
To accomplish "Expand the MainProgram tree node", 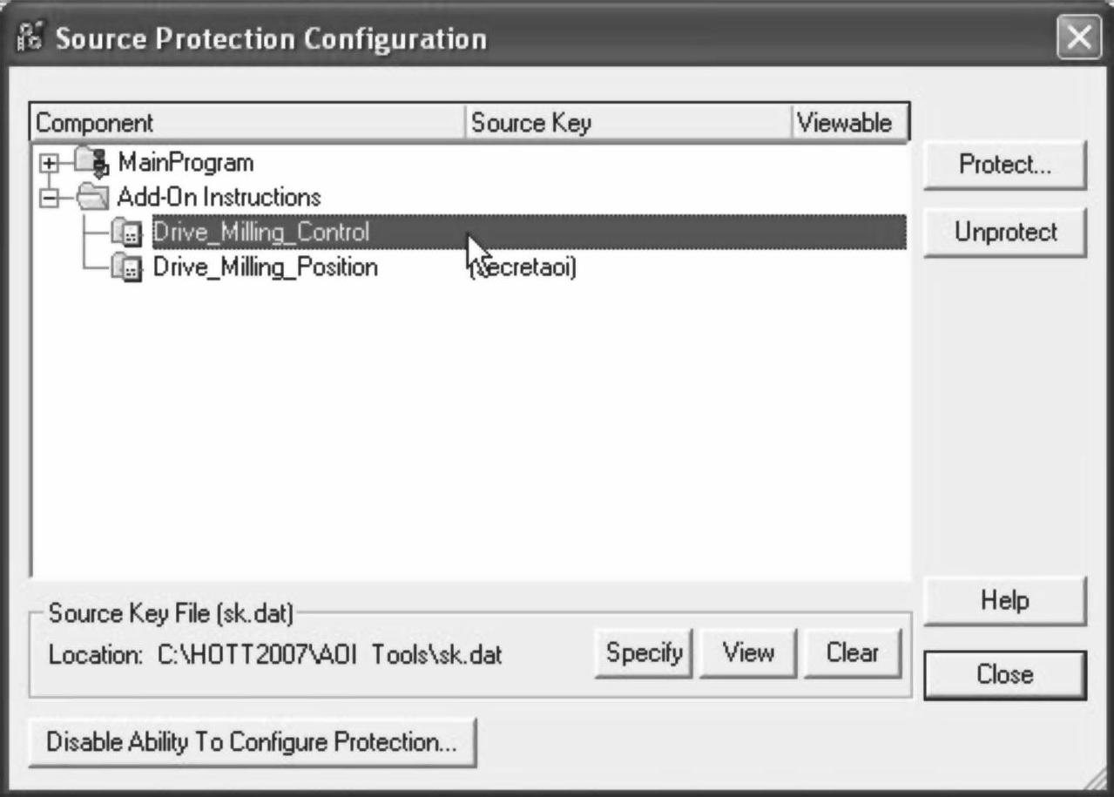I will [51, 164].
